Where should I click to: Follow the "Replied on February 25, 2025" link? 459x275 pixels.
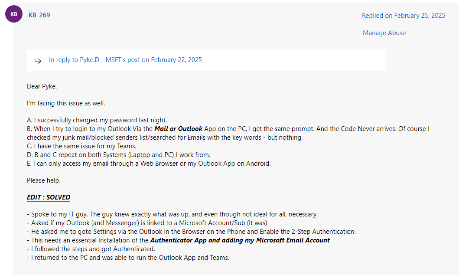coord(403,15)
